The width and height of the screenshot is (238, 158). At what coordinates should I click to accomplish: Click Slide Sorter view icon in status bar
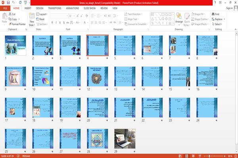(187, 156)
